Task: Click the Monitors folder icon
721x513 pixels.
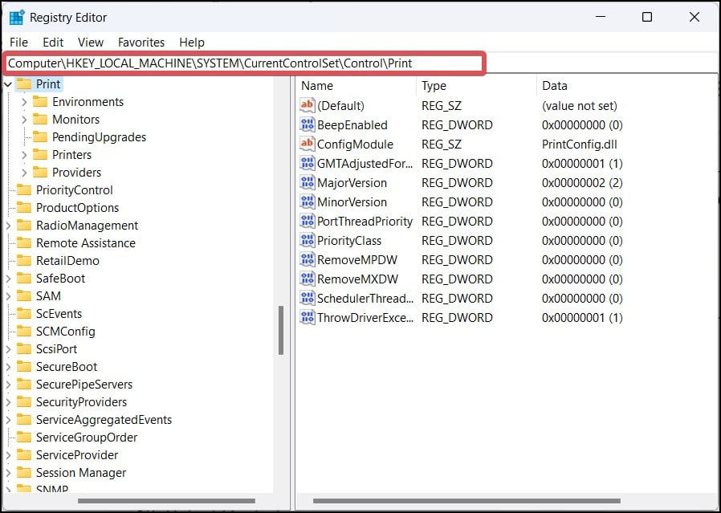Action: 40,120
